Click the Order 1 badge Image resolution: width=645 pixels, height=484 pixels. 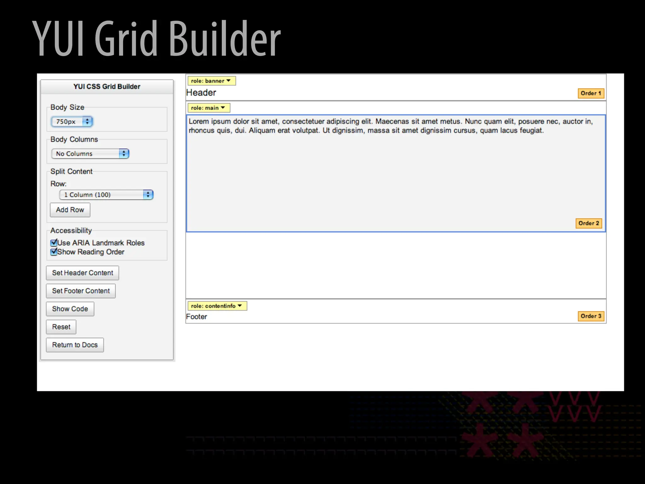pos(591,93)
